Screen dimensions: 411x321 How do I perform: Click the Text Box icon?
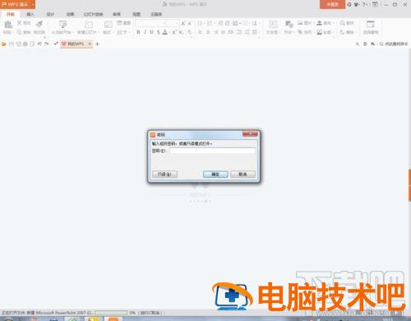point(273,25)
